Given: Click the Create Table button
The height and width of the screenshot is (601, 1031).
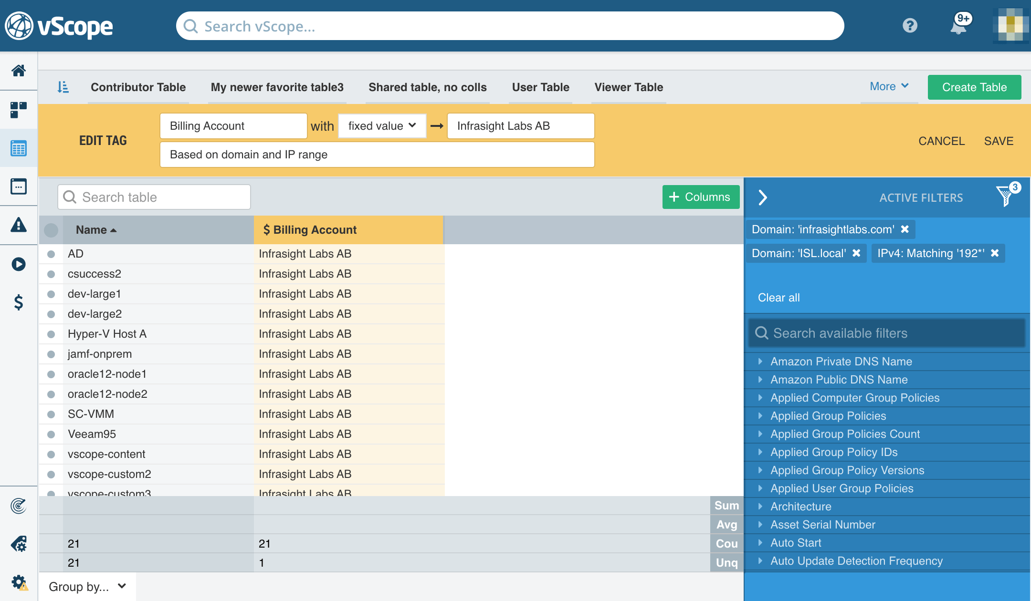Looking at the screenshot, I should pyautogui.click(x=974, y=87).
